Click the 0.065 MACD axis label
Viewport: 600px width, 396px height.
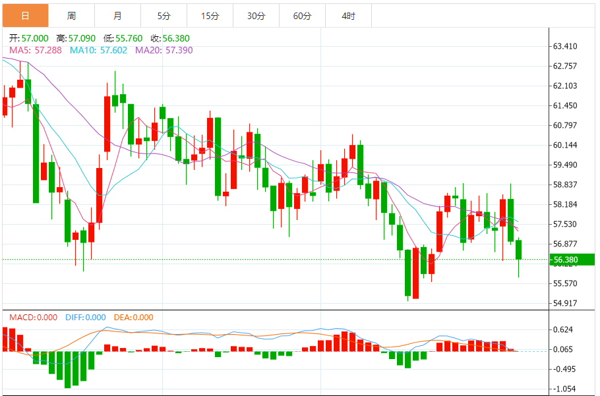tap(563, 349)
